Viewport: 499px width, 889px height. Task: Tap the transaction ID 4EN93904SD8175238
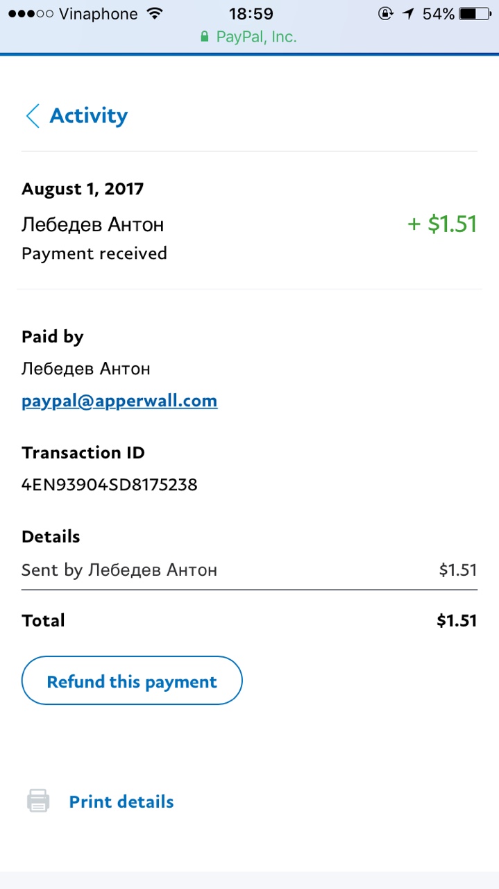(110, 485)
